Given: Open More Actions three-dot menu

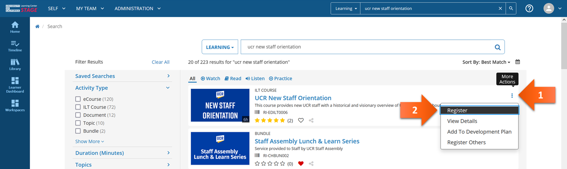Looking at the screenshot, I should coord(512,96).
